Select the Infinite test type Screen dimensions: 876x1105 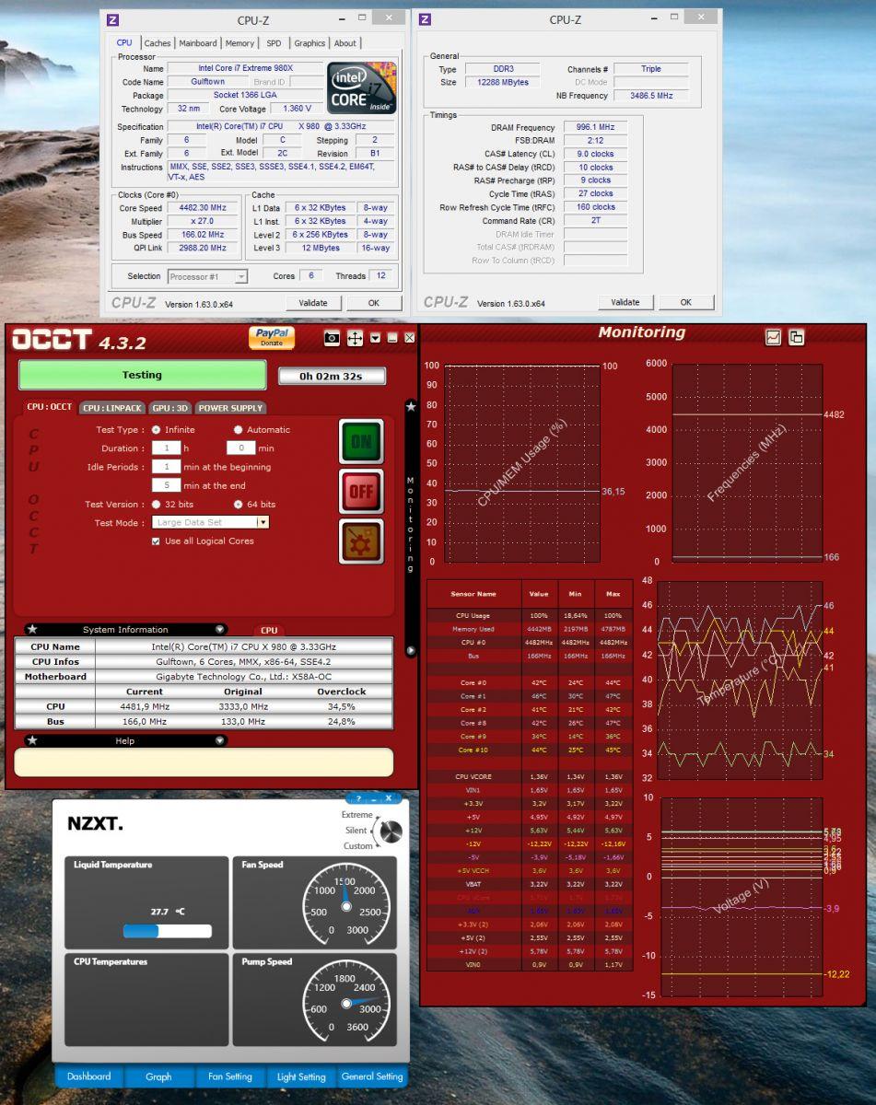tap(156, 430)
